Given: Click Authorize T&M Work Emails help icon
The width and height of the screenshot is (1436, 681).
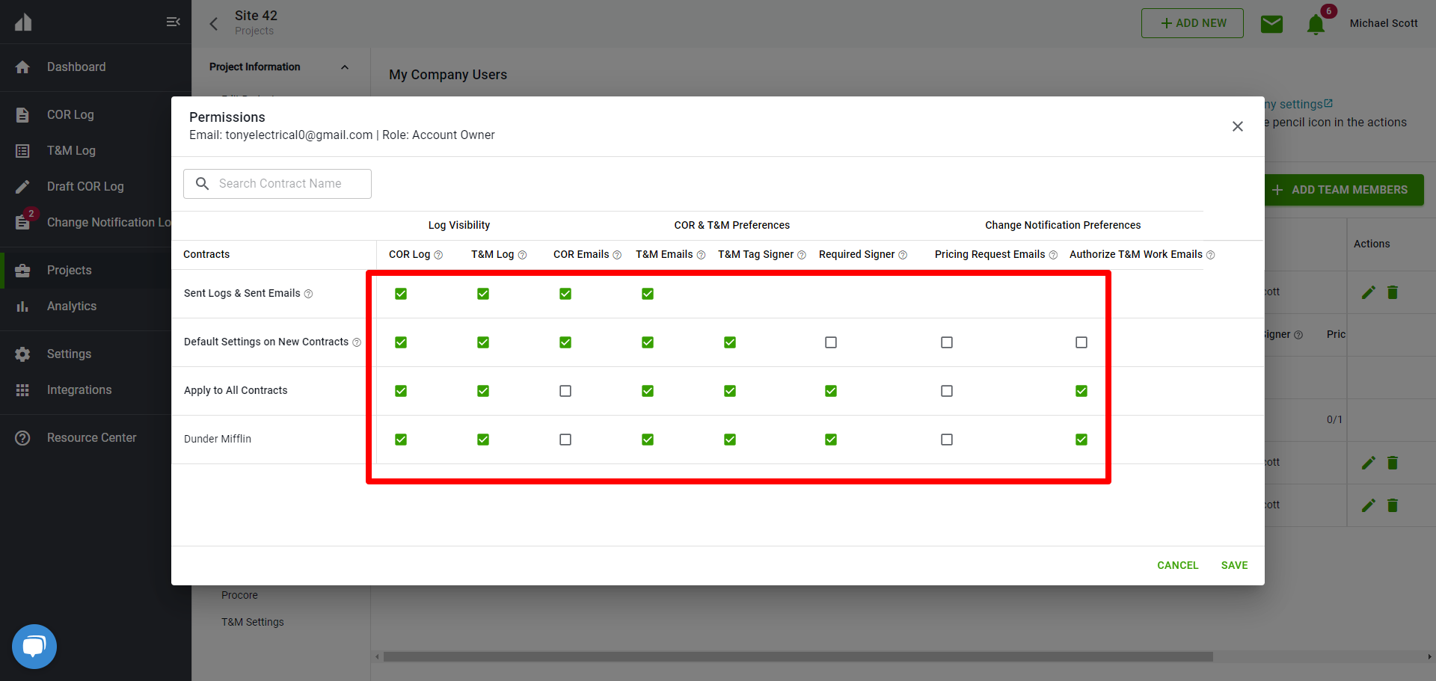Looking at the screenshot, I should (1210, 255).
